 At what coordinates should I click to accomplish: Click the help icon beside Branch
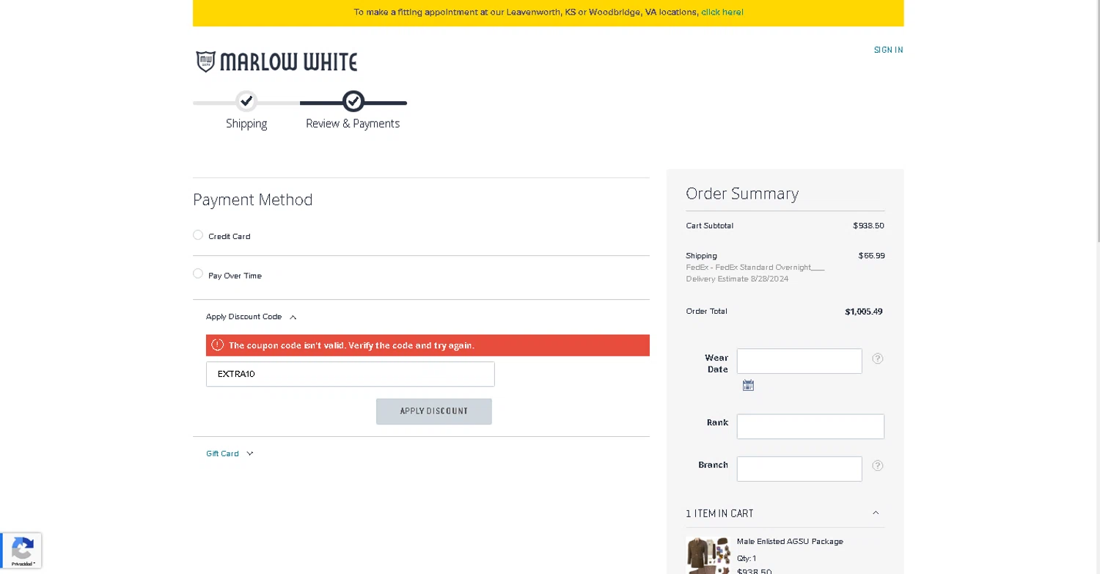click(877, 466)
